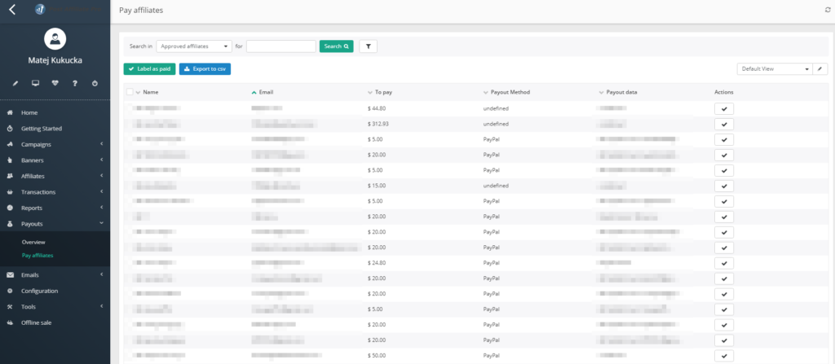Click the power logout icon
This screenshot has width=835, height=364.
click(x=95, y=83)
